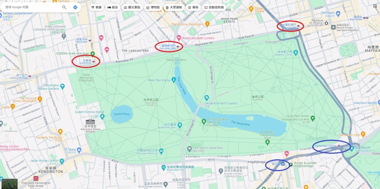The height and width of the screenshot is (189, 380).
Task: Click the Royal Albert Hall pin
Action: [x=164, y=167]
